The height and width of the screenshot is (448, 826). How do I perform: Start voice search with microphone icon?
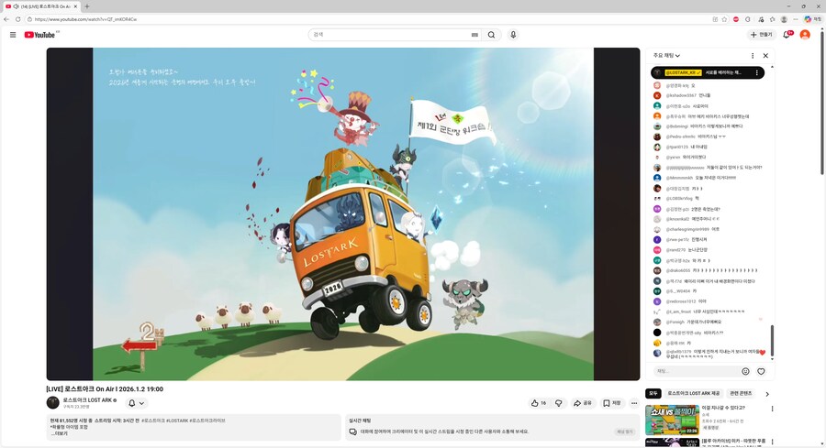click(x=513, y=35)
